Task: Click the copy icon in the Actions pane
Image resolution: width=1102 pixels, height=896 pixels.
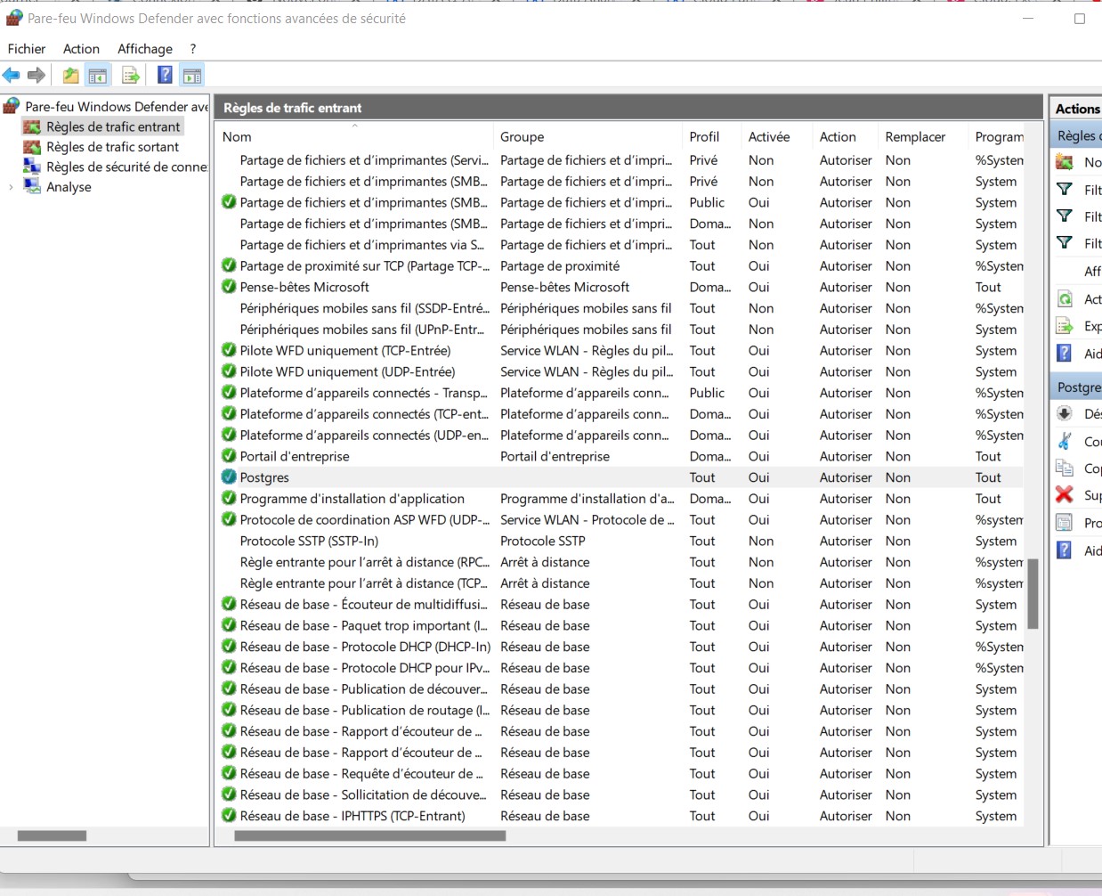Action: click(x=1065, y=468)
